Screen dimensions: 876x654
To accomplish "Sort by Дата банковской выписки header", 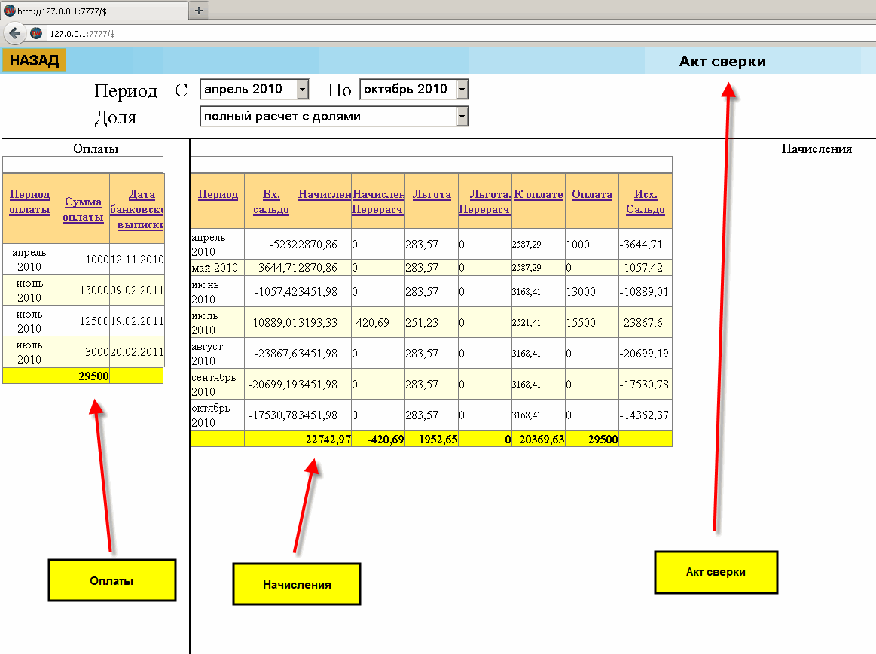I will [137, 209].
